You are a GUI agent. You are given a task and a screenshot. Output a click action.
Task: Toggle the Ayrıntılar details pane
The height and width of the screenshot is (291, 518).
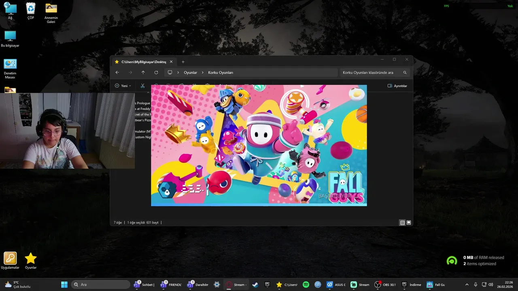397,86
